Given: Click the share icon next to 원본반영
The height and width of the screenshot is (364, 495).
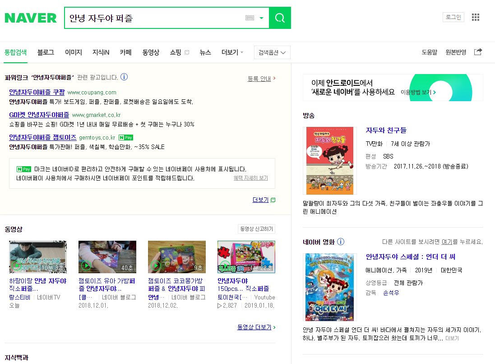Looking at the screenshot, I should (478, 52).
